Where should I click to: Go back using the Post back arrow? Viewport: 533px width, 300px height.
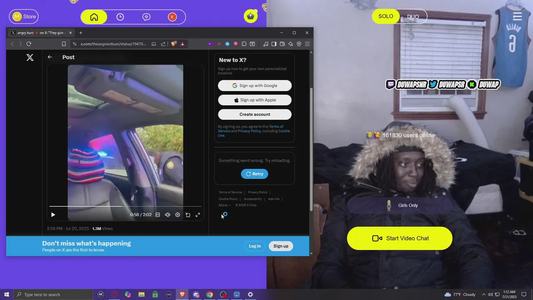tap(50, 57)
